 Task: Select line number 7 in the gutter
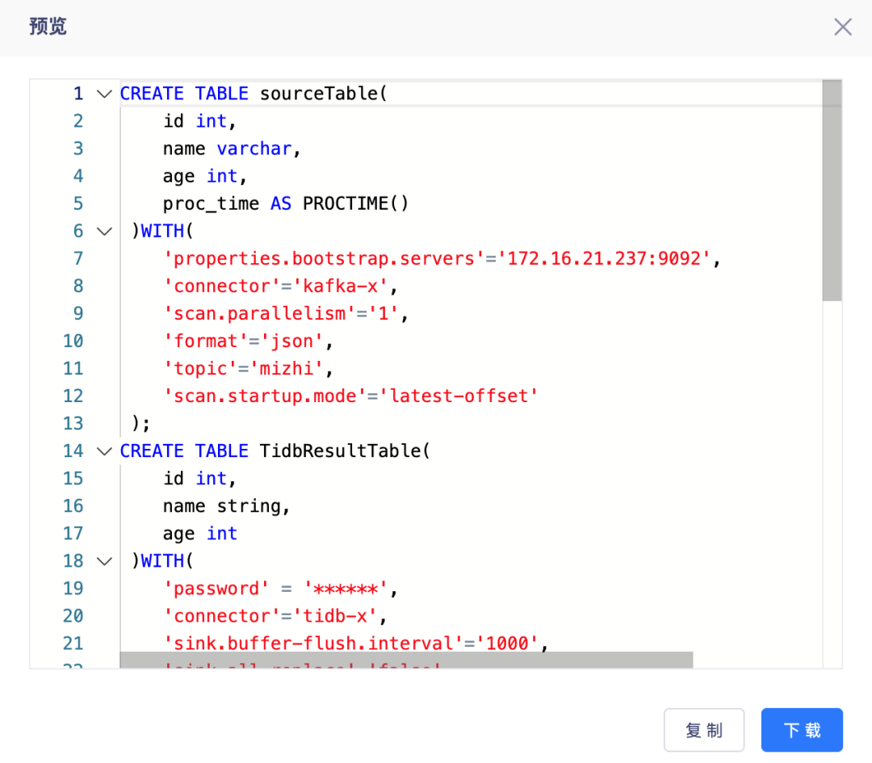[x=78, y=258]
